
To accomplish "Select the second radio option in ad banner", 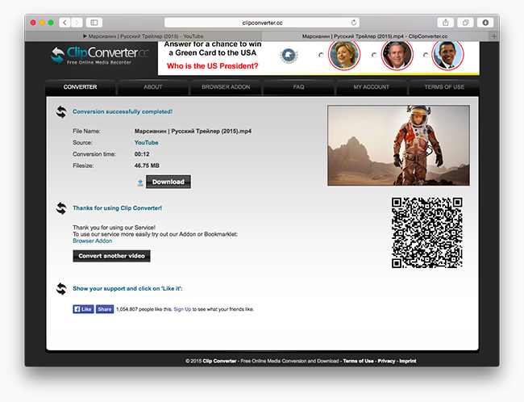I will [373, 55].
